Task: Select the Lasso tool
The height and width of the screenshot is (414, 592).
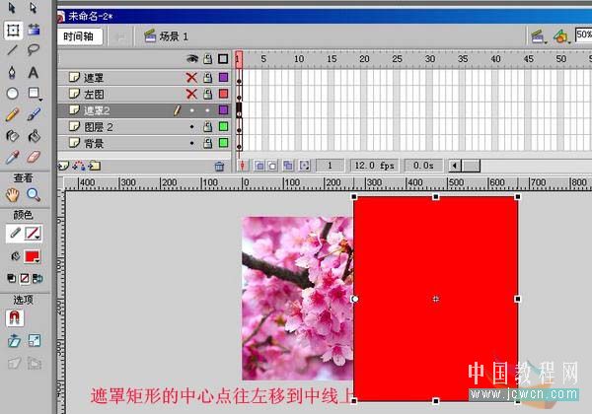Action: [34, 49]
